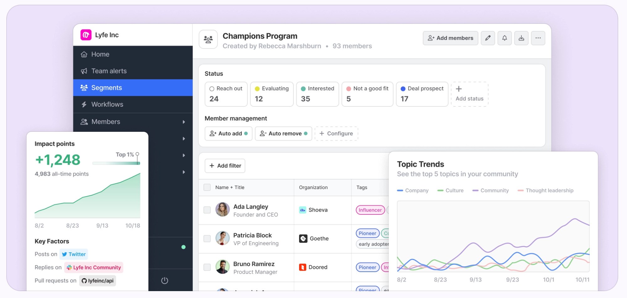Click the Tags column header
The width and height of the screenshot is (627, 298).
(x=362, y=188)
